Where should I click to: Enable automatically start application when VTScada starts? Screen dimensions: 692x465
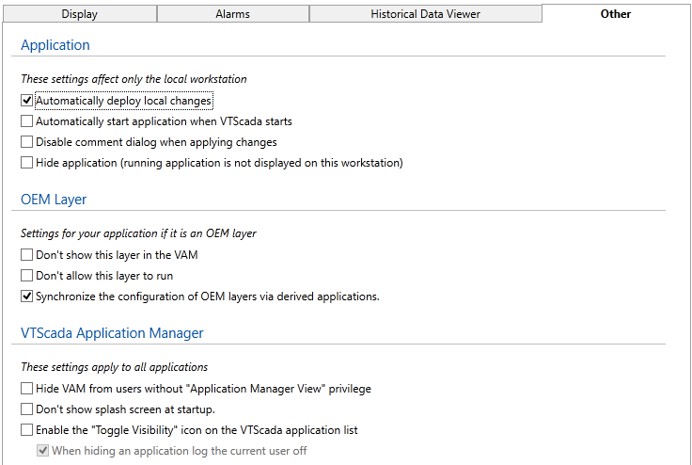26,121
